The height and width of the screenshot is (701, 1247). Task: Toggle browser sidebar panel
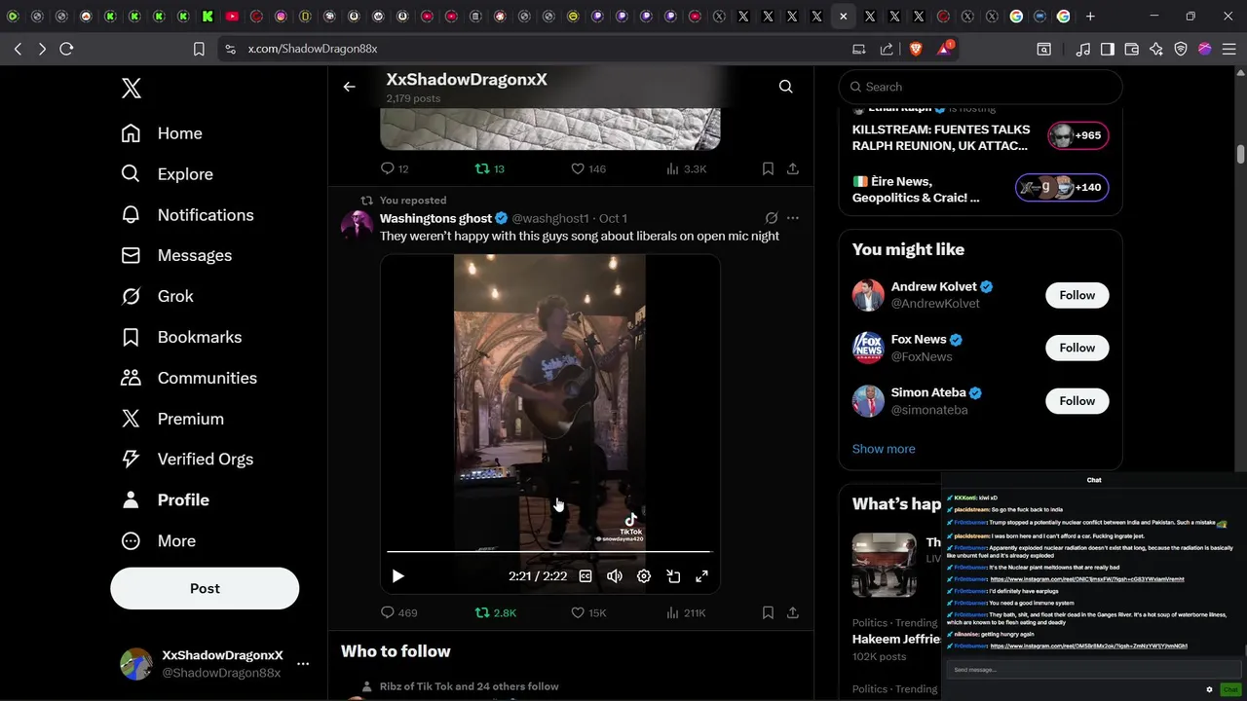1108,49
